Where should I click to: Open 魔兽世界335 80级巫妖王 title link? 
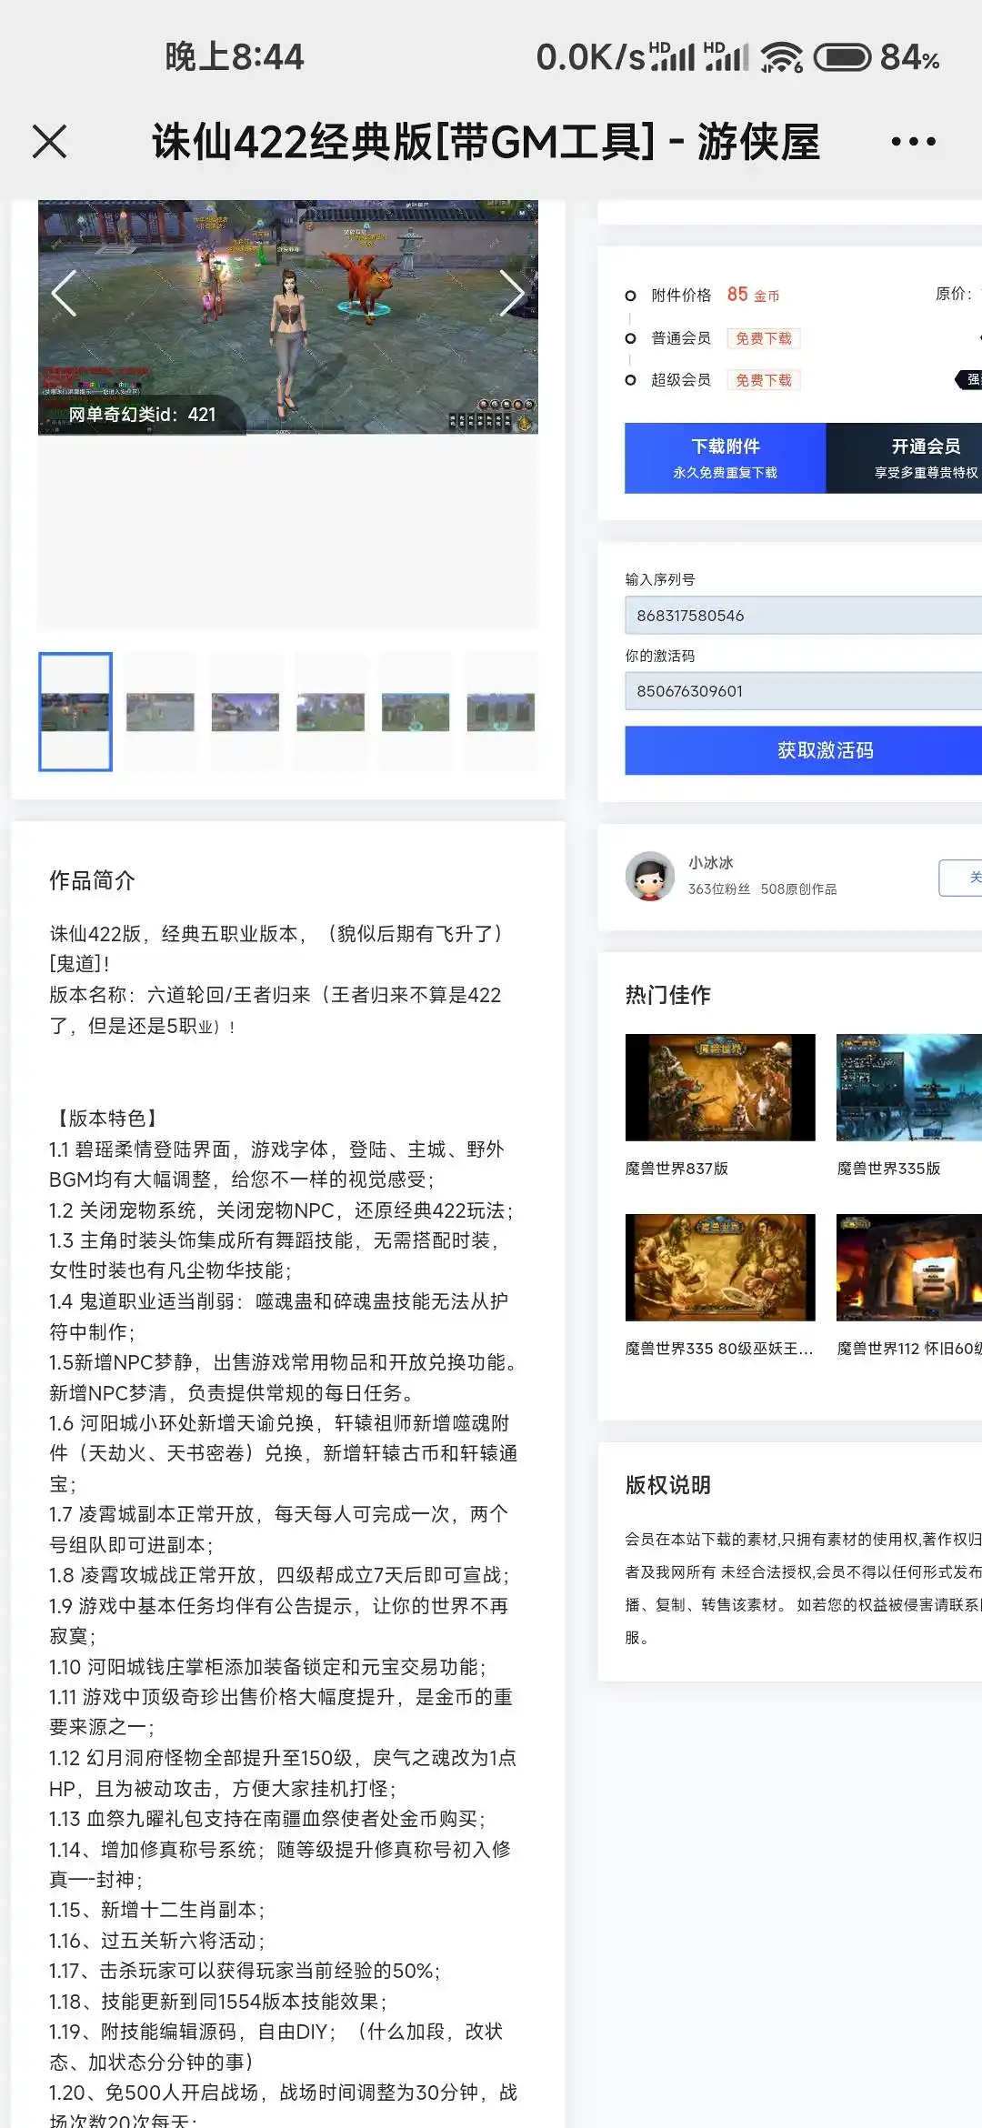click(x=718, y=1349)
